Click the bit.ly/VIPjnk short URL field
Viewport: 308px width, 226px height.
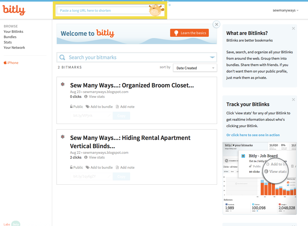pos(91,116)
